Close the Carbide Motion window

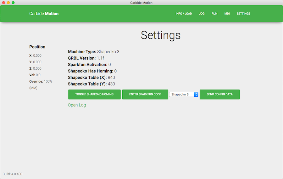(3, 3)
